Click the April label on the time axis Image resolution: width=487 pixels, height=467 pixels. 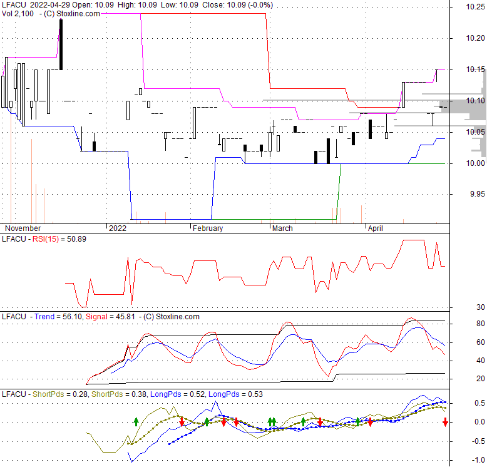click(375, 228)
